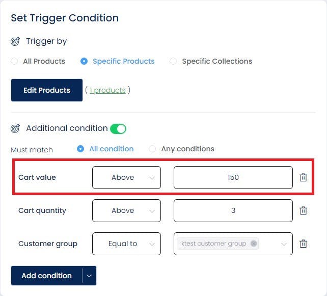Turn off the Additional condition toggle
The width and height of the screenshot is (327, 296).
(118, 128)
